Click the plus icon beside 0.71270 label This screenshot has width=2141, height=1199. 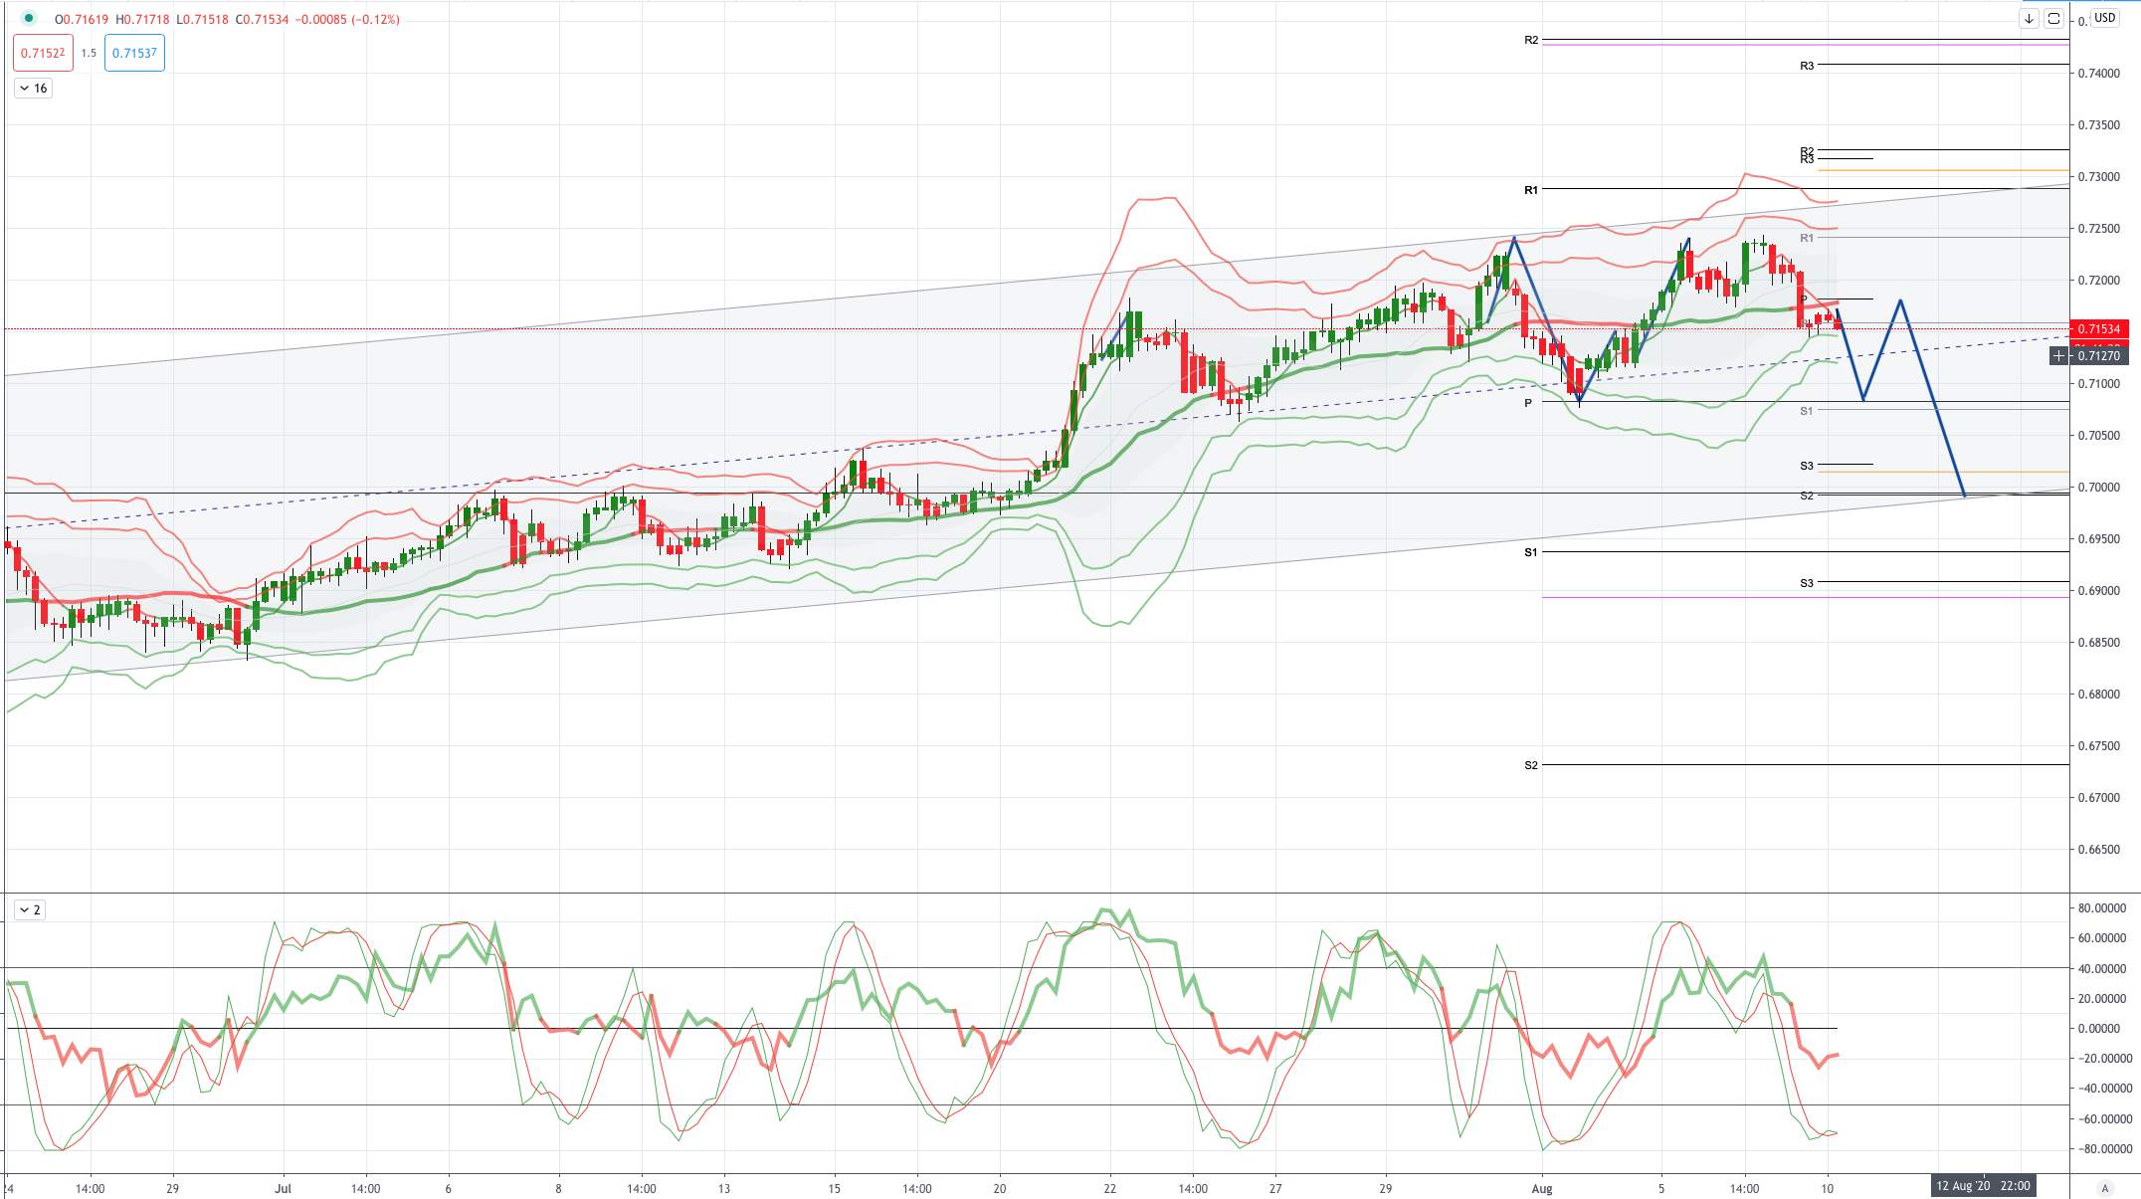click(2058, 355)
